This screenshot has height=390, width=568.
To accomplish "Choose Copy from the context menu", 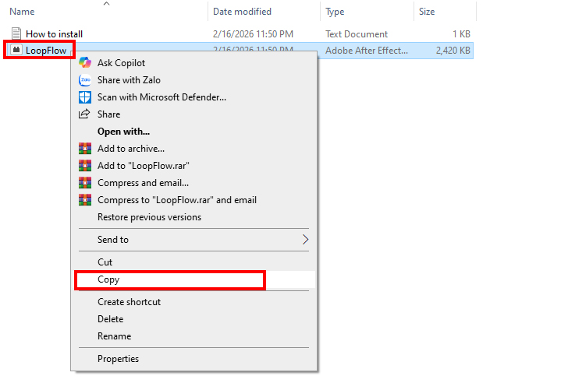I will pyautogui.click(x=108, y=279).
